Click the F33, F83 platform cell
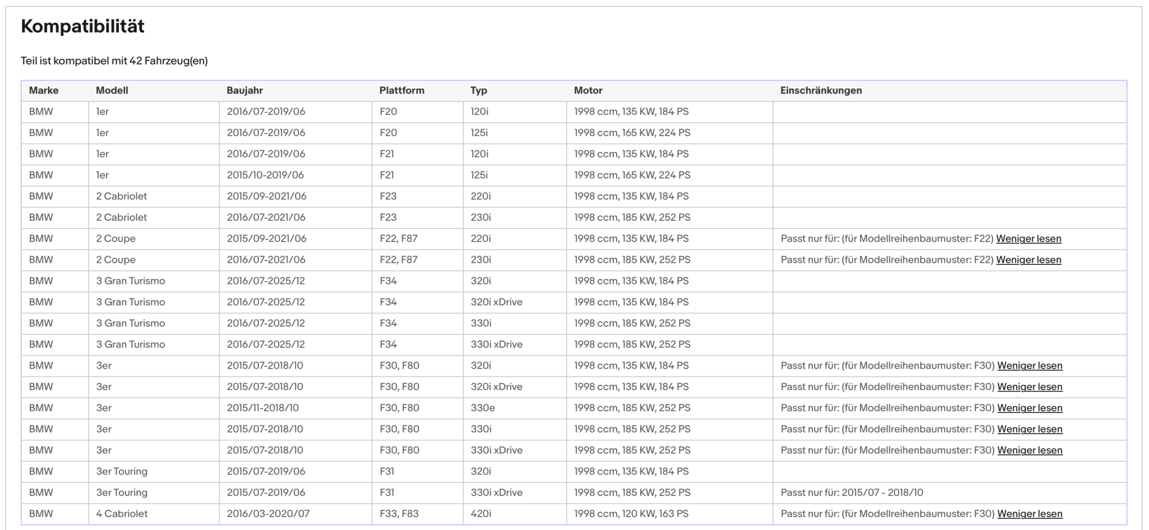 tap(417, 514)
